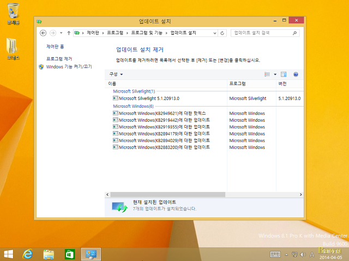Screen dimensions: 349x261
Task: Minimize the 업데이트 설치 window
Action: (x=275, y=21)
